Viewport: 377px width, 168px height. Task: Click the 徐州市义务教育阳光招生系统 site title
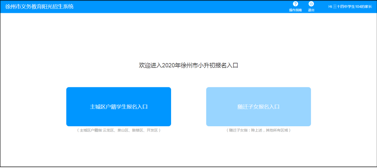click(x=39, y=6)
